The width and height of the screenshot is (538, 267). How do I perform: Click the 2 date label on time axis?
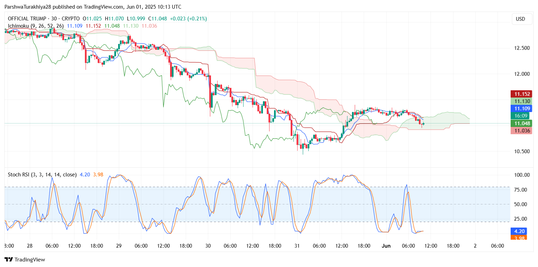coord(475,246)
